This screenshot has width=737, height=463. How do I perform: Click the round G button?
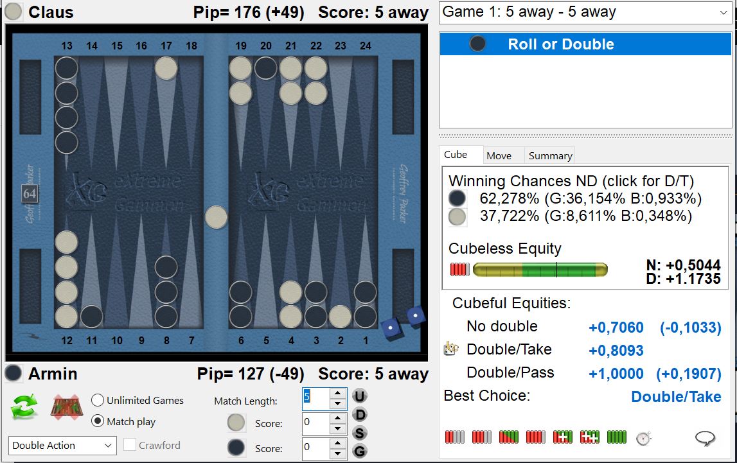point(360,451)
